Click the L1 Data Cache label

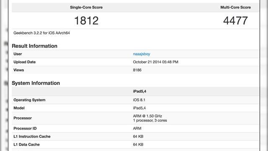point(26,144)
